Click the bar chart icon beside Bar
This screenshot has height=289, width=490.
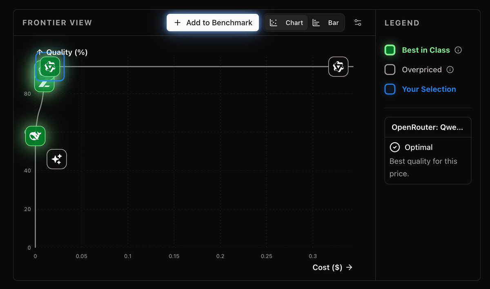click(316, 23)
